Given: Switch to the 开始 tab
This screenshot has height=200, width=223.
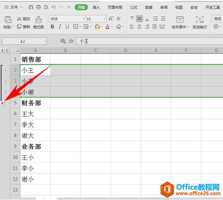Looking at the screenshot, I should [81, 7].
